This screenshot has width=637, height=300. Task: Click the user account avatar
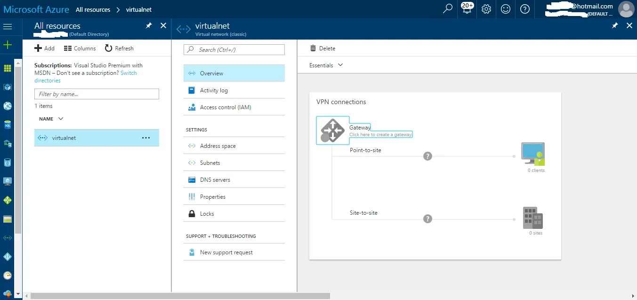tap(626, 9)
